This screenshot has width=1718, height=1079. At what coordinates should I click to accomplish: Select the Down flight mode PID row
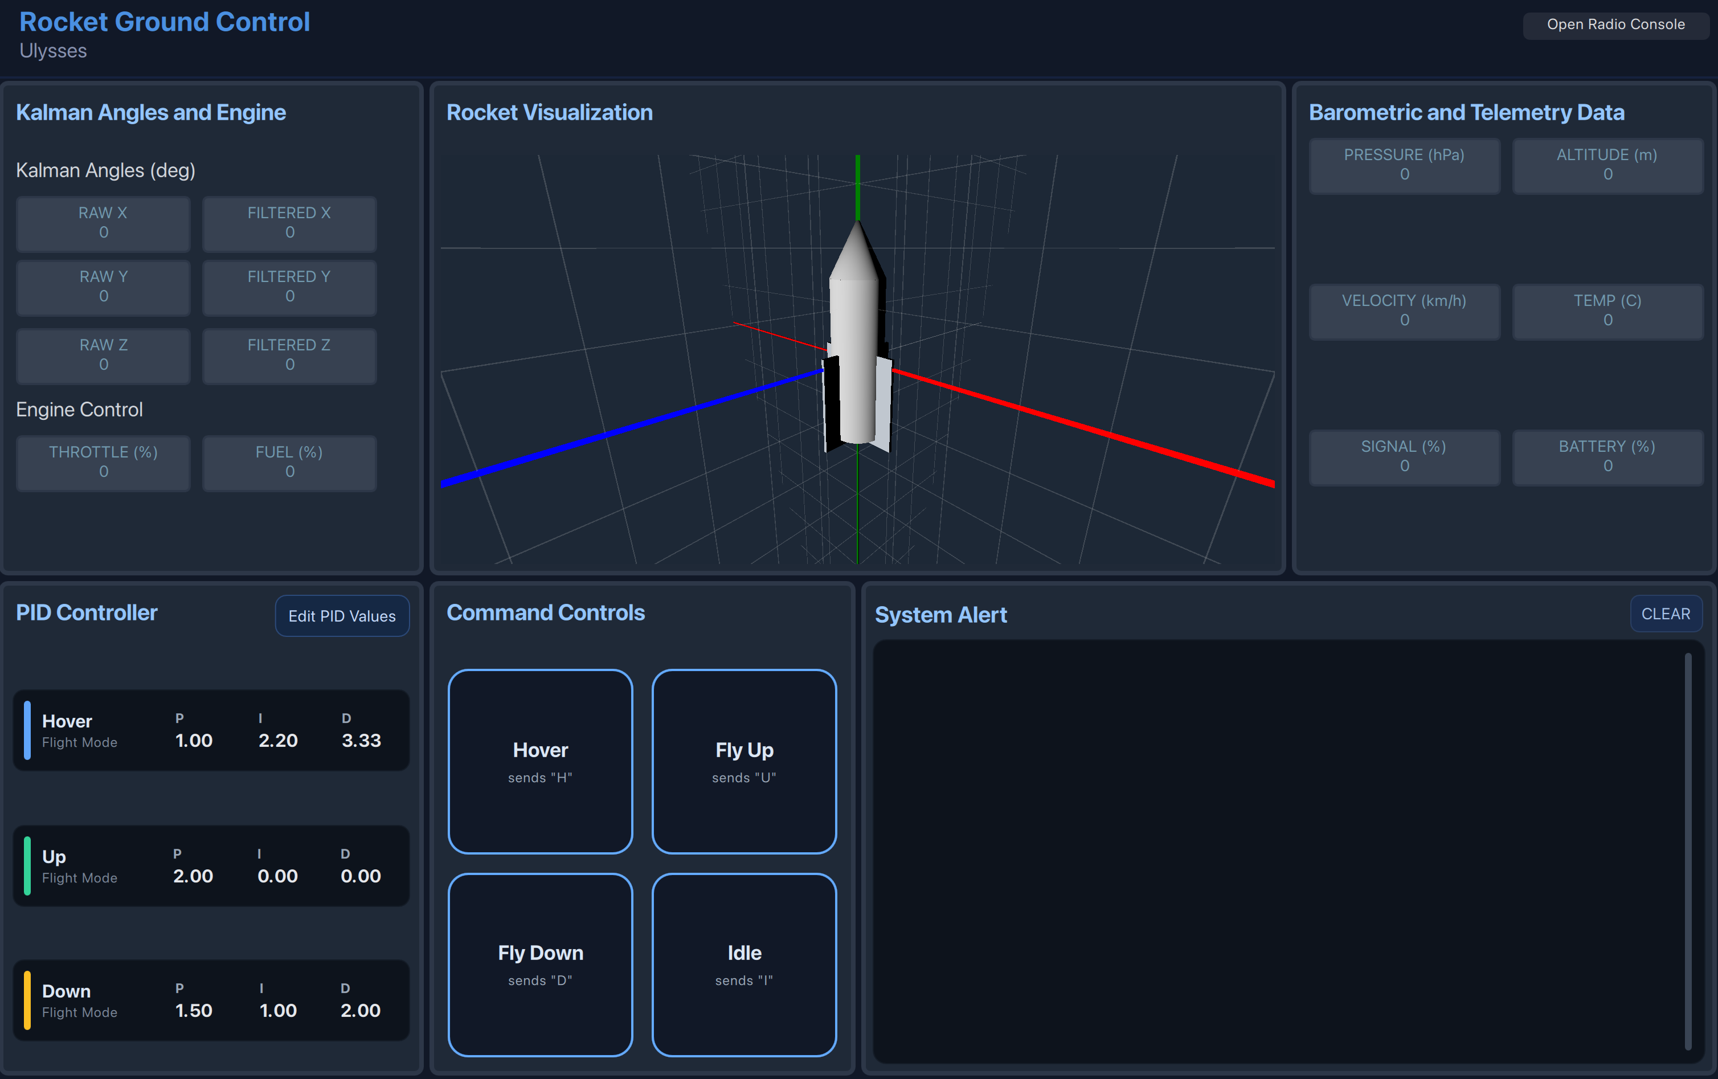(210, 1000)
